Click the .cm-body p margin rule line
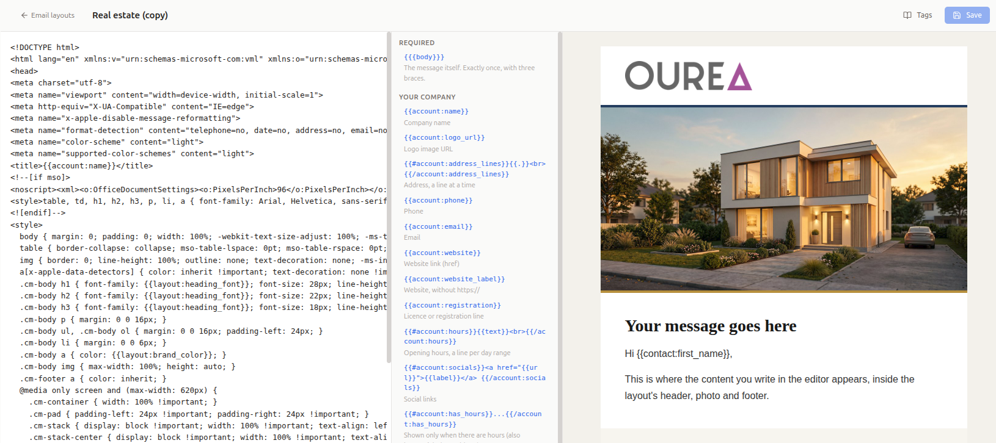The width and height of the screenshot is (996, 443). click(93, 320)
